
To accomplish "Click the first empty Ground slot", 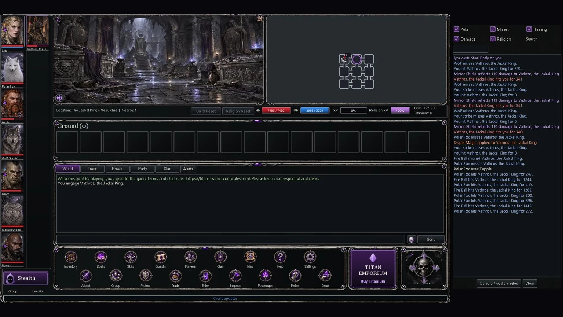I will 67,142.
